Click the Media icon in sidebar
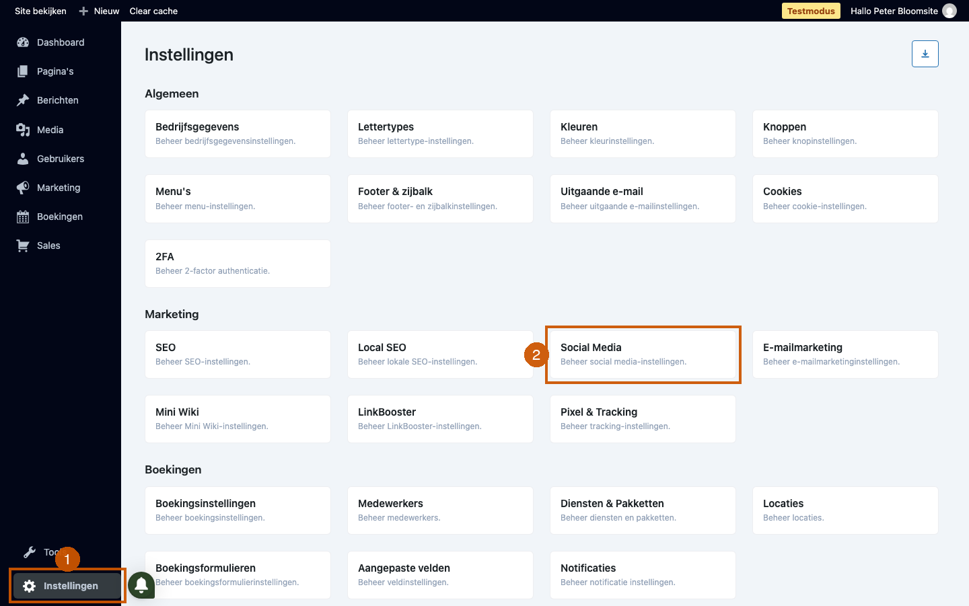 coord(23,130)
